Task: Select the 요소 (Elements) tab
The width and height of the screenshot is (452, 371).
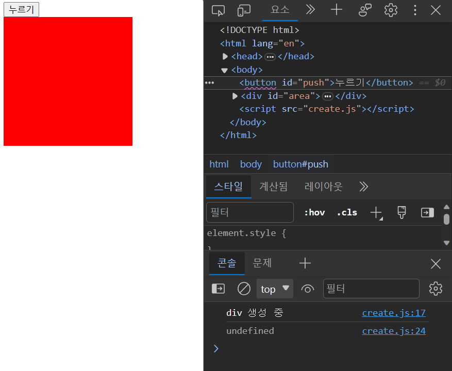Action: [280, 10]
